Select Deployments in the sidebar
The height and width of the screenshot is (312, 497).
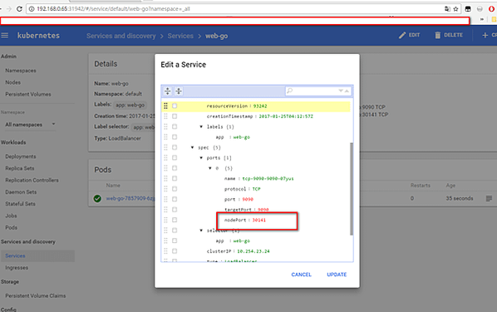(x=21, y=156)
